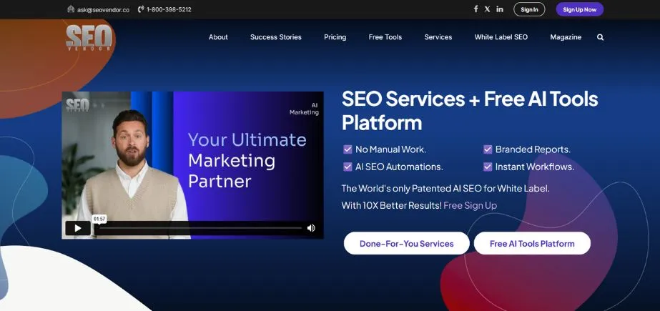Click the Facebook icon in the top bar
The width and height of the screenshot is (660, 311).
pos(476,9)
